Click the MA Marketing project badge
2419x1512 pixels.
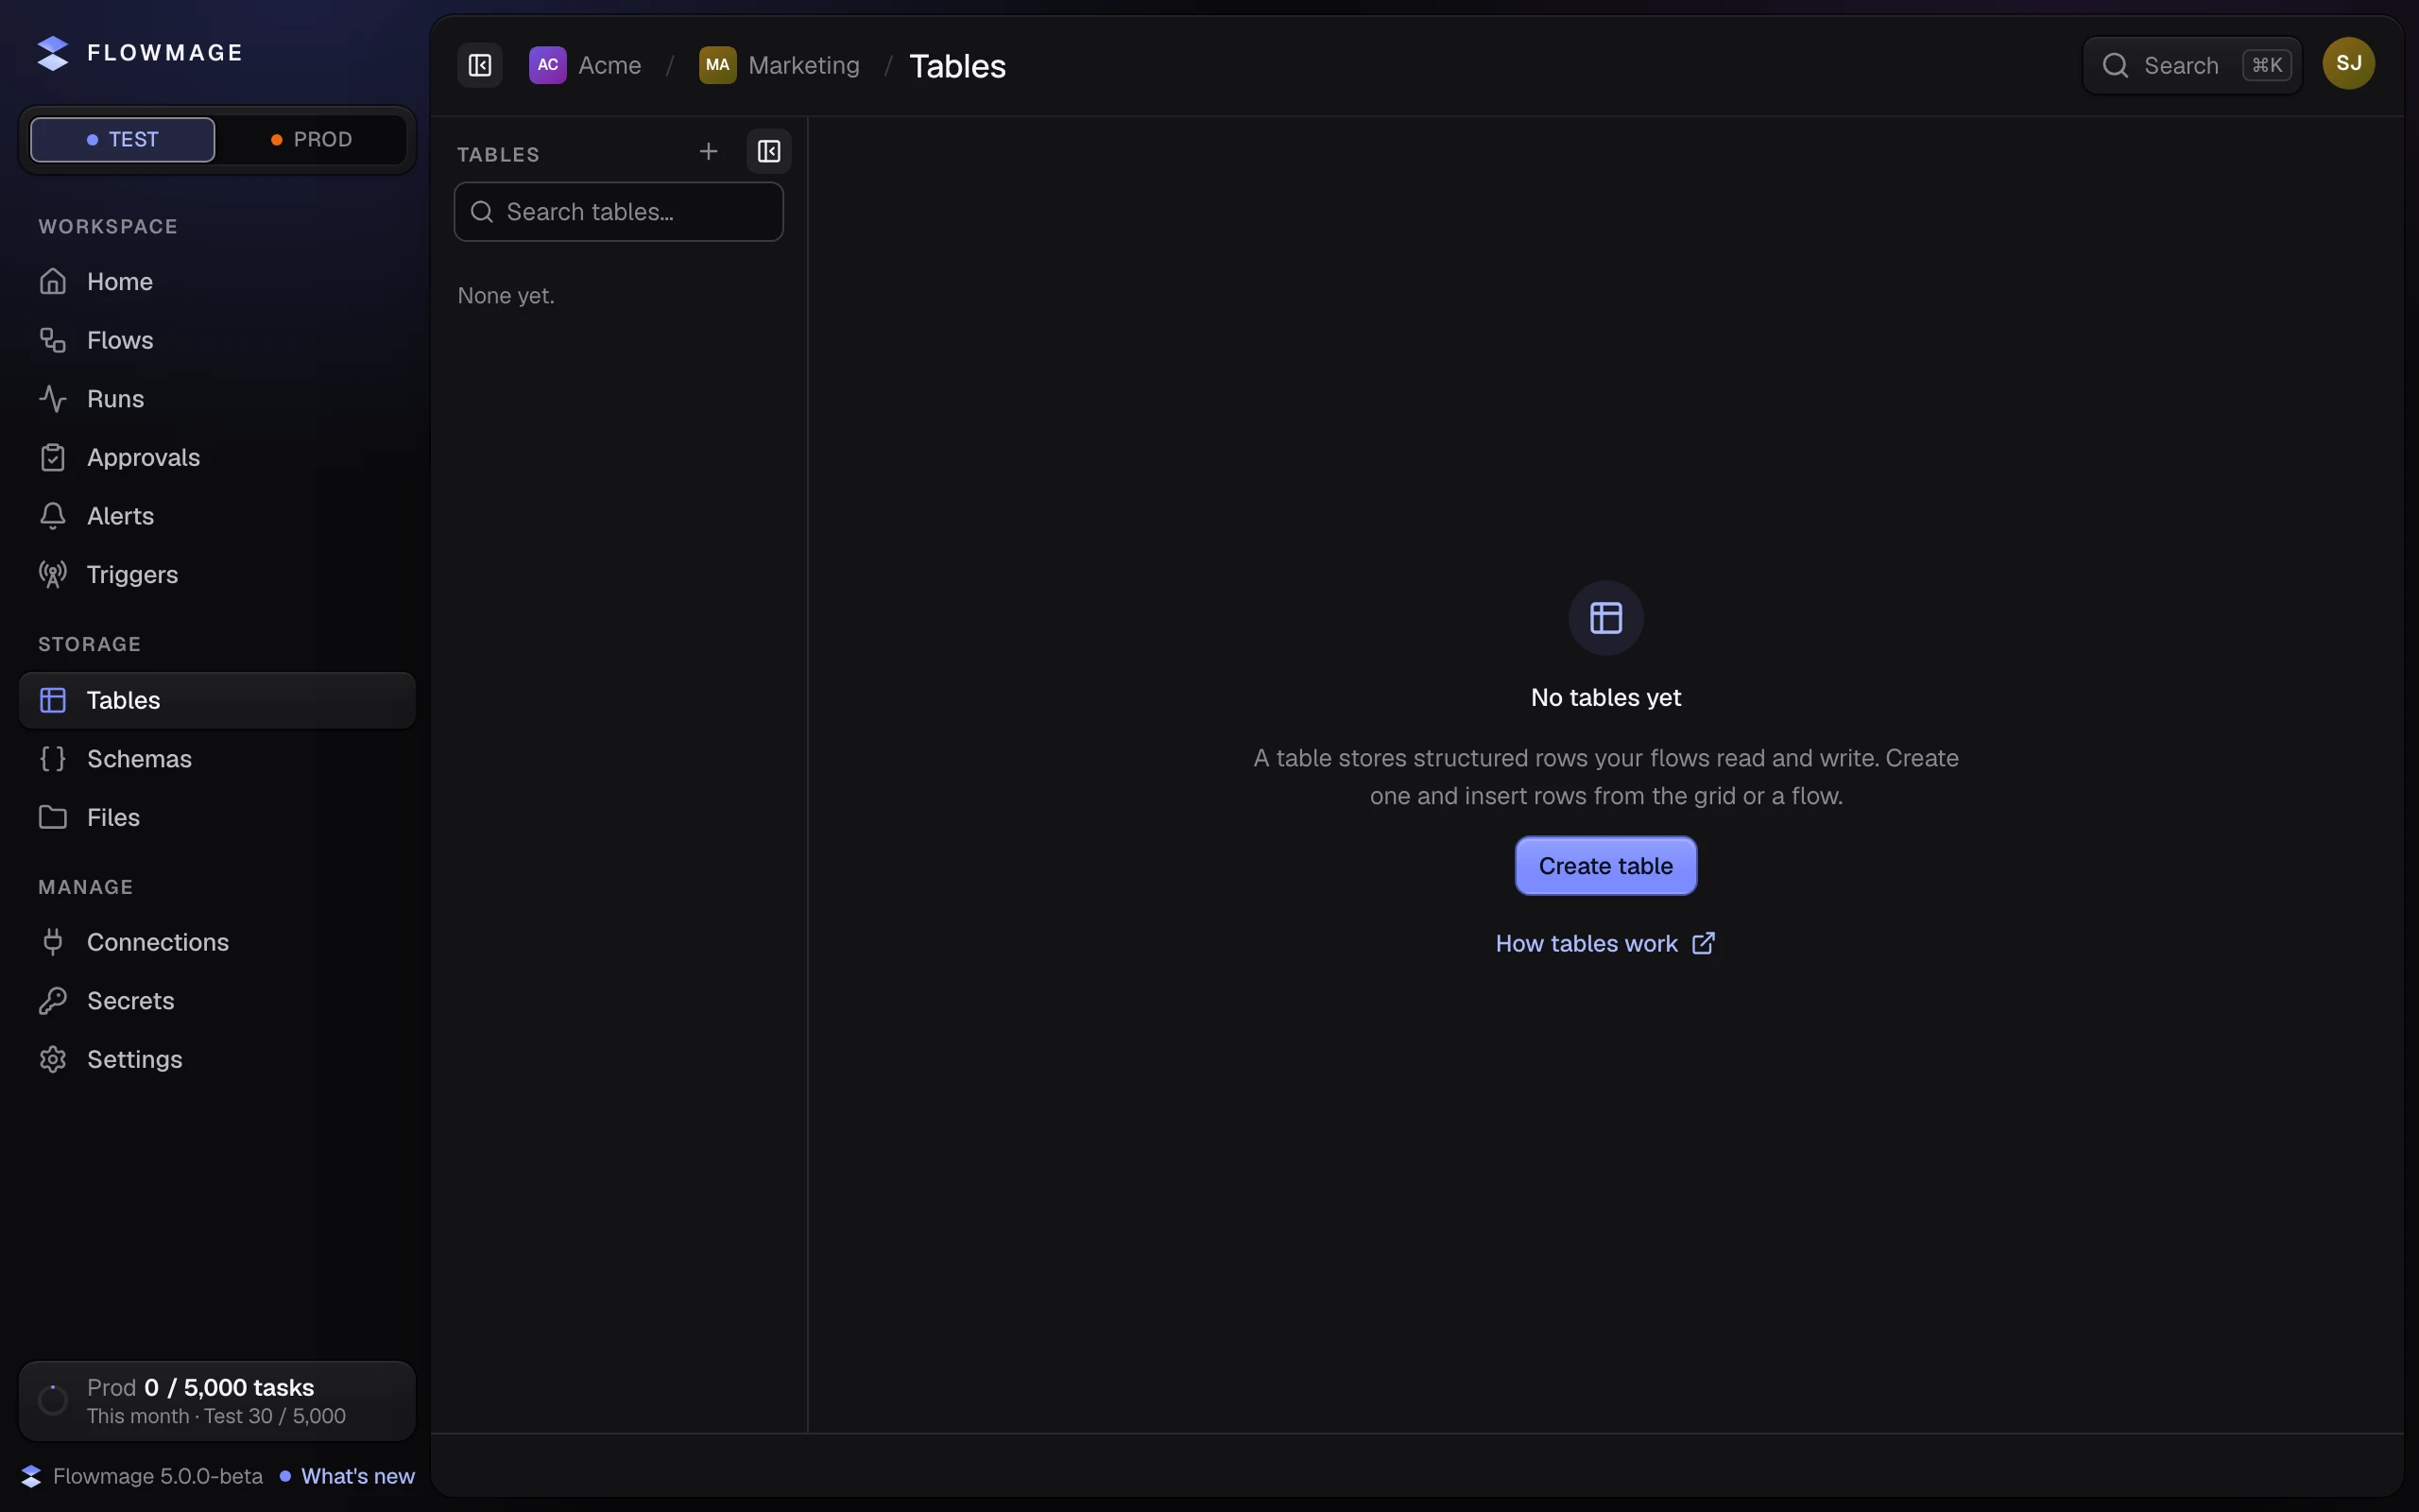(718, 66)
